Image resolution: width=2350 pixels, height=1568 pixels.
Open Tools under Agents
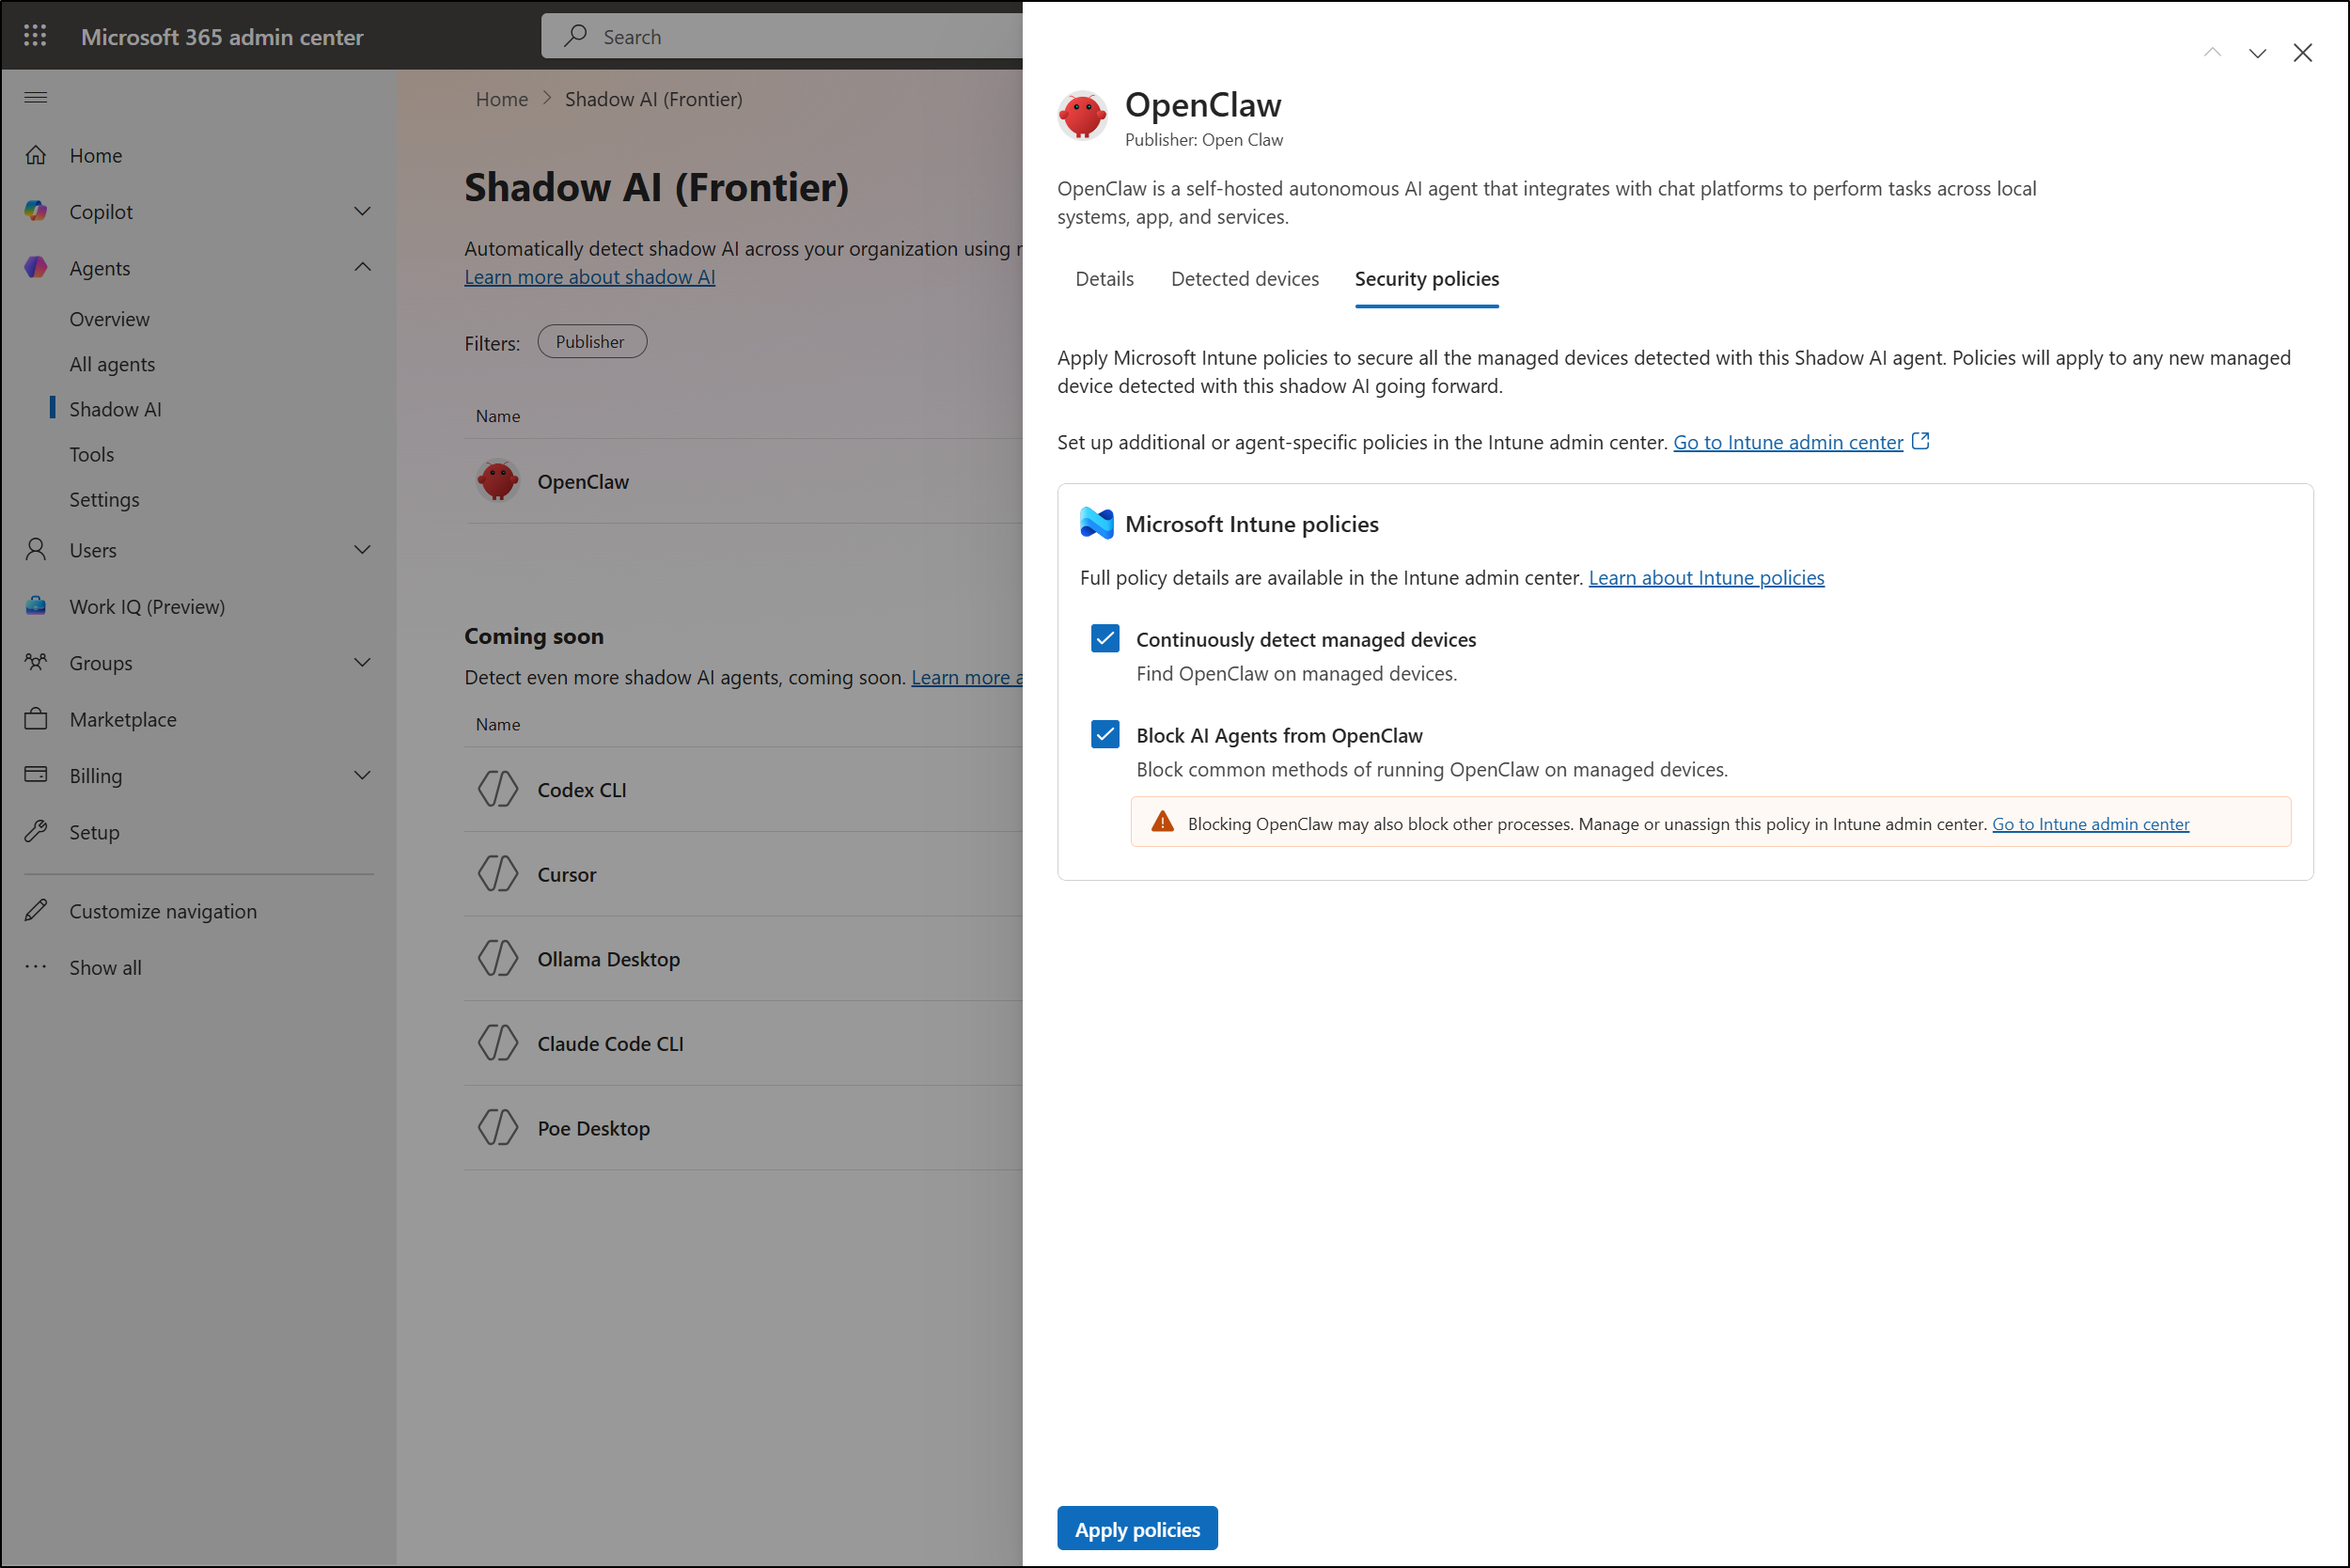click(x=91, y=454)
